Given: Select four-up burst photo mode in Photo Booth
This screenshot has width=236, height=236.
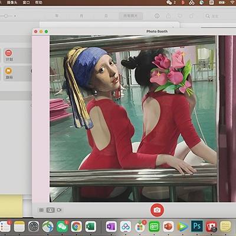Looking at the screenshot, I should [x=41, y=210].
